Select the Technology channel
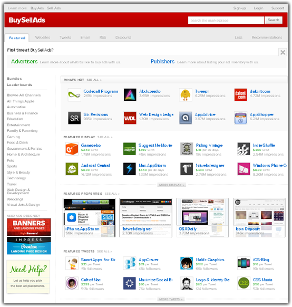Image resolution: width=292 pixels, height=307 pixels. [x=16, y=178]
